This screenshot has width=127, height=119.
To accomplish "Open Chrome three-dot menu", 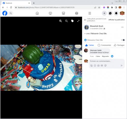I will [124, 7].
